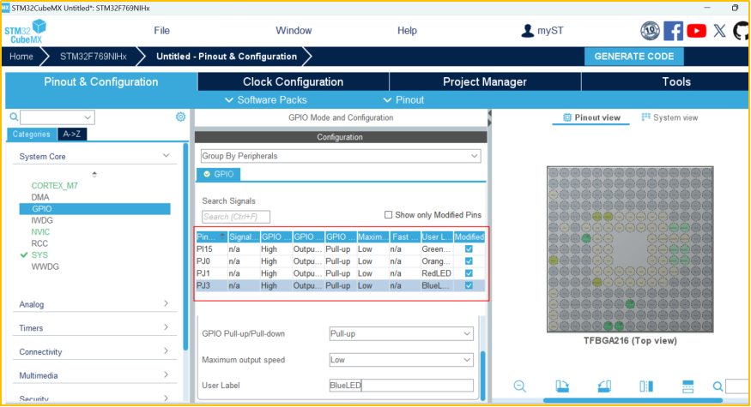This screenshot has height=407, width=751.
Task: Enable Show only Modified Pins checkbox
Action: tap(389, 215)
